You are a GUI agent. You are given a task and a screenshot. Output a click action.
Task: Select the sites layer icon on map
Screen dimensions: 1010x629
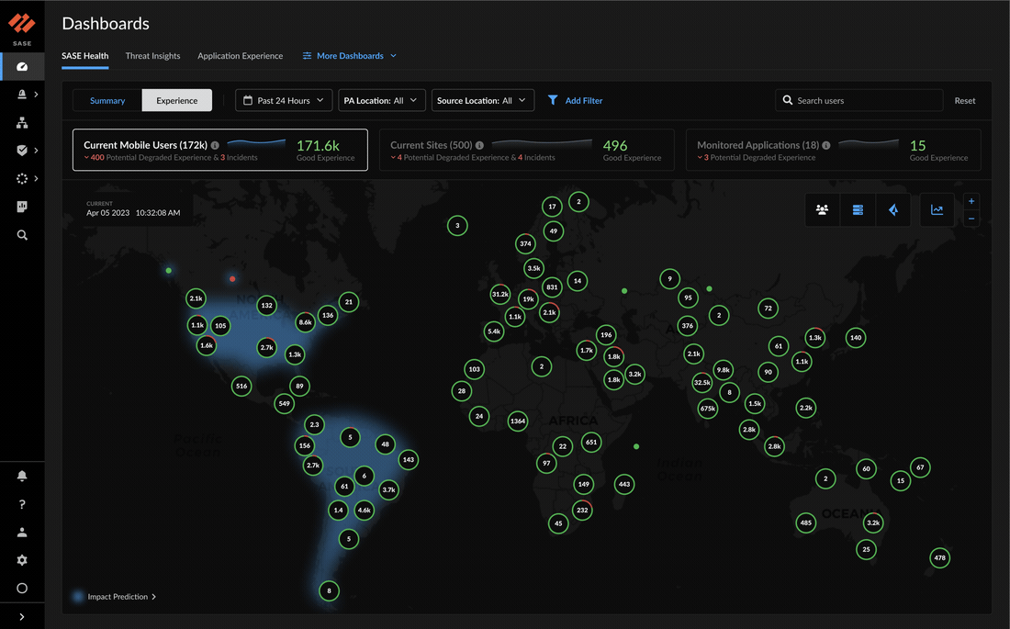pos(858,209)
